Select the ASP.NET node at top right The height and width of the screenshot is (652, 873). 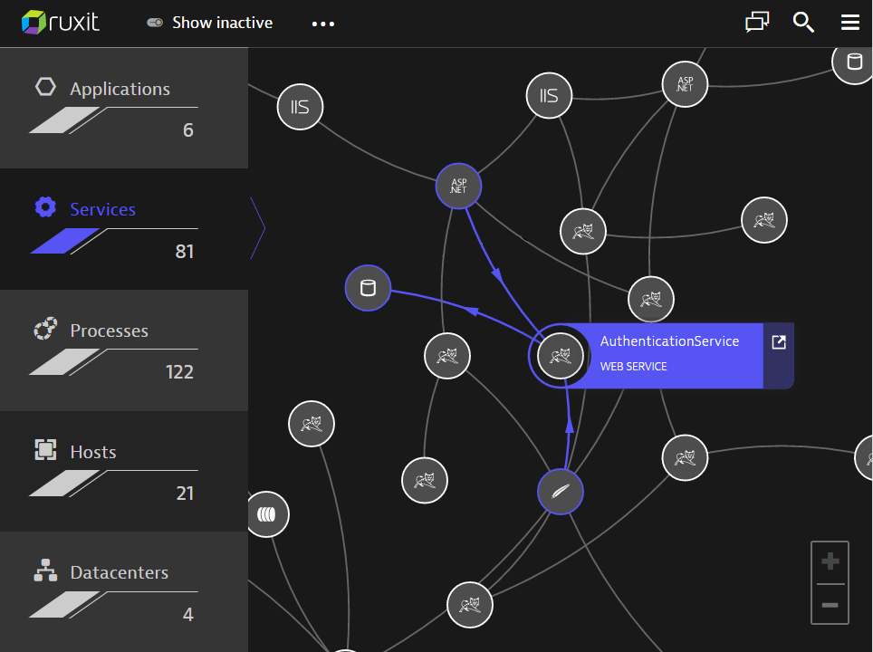(685, 84)
